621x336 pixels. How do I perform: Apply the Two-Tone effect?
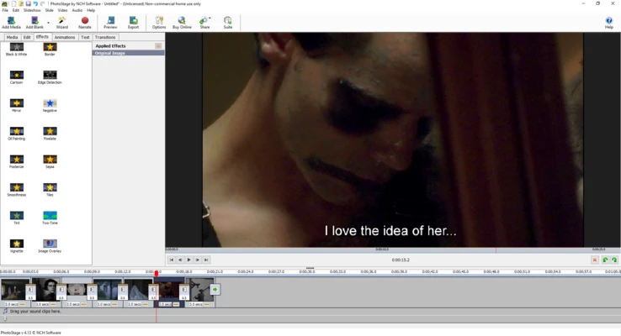click(x=50, y=218)
